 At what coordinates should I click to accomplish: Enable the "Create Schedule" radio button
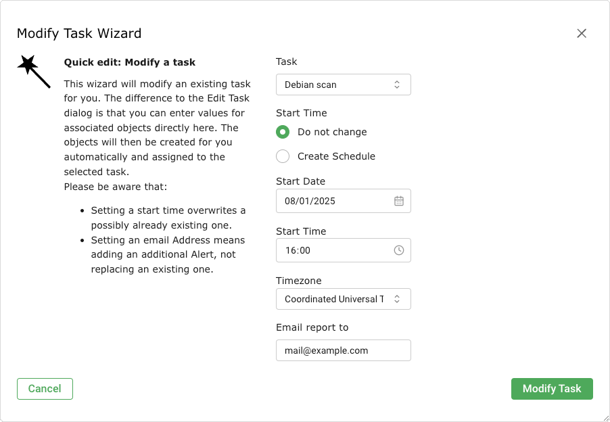tap(283, 156)
